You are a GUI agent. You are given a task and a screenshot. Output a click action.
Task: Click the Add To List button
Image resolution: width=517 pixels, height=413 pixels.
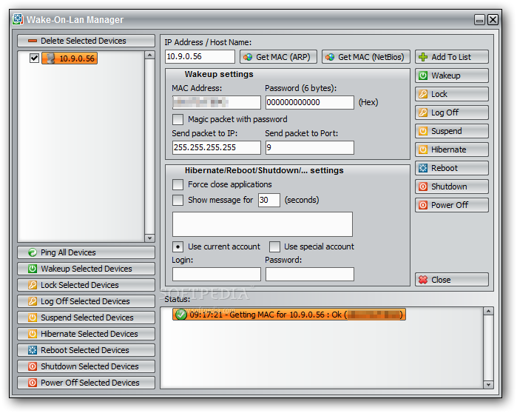point(452,57)
